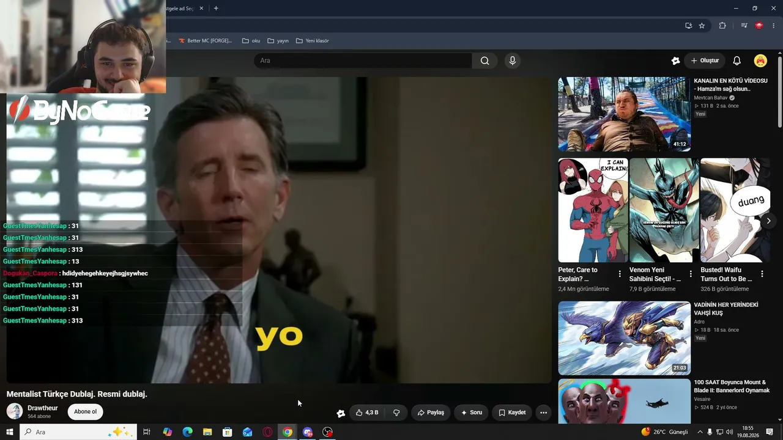Play 'KANALIN EN KÖTÜ VİDEOSU' thumbnail
The height and width of the screenshot is (440, 783).
[624, 114]
